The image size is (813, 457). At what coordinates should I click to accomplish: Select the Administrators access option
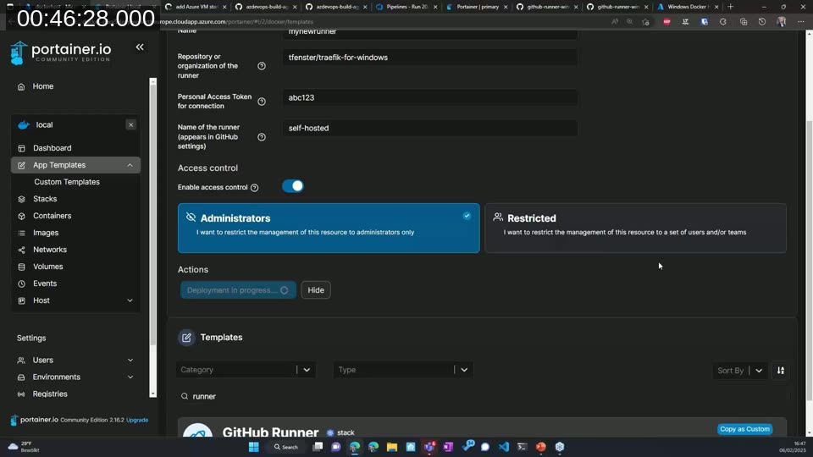point(329,228)
